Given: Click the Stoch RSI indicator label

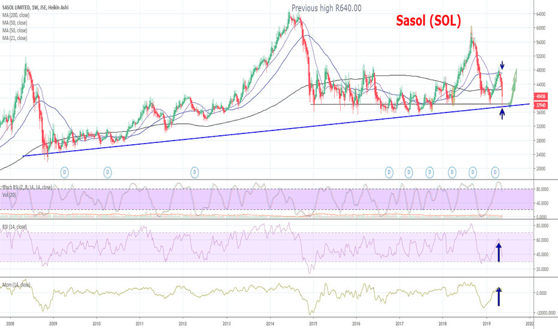Looking at the screenshot, I should pos(27,187).
